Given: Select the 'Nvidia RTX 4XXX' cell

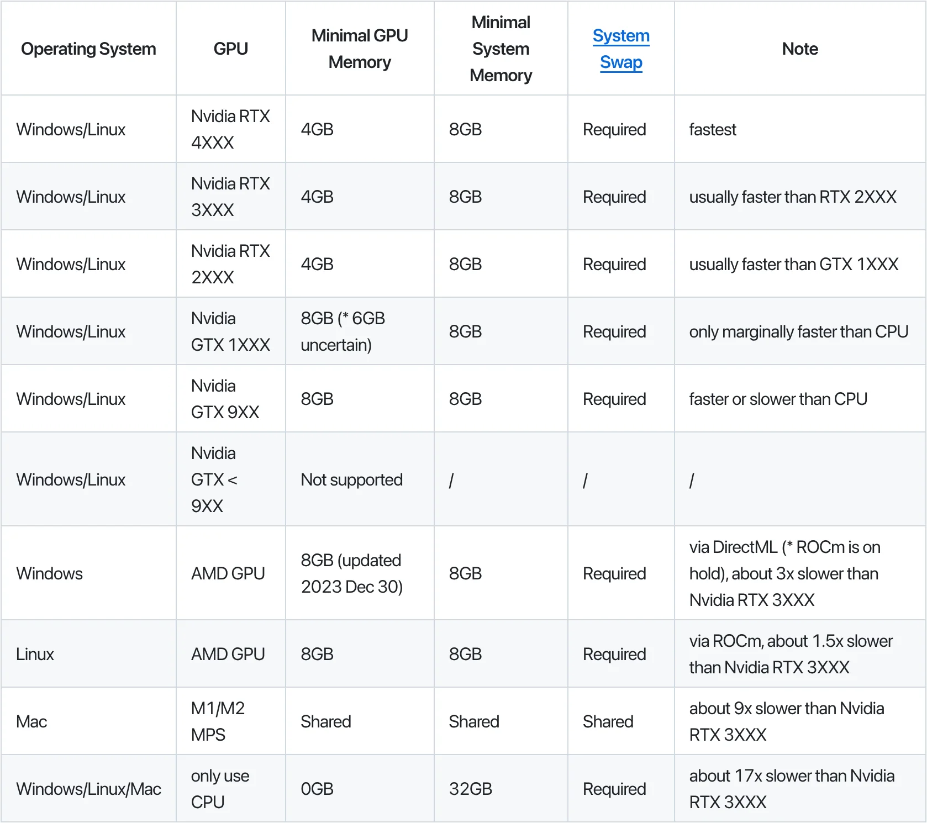Looking at the screenshot, I should (230, 129).
